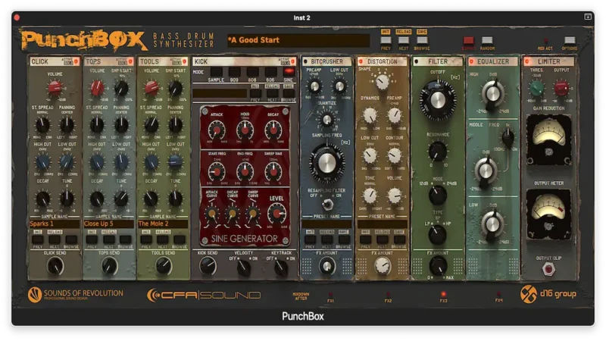
Task: Flip the bitcrusher RESAMPLING FILTER switch
Action: click(x=328, y=204)
